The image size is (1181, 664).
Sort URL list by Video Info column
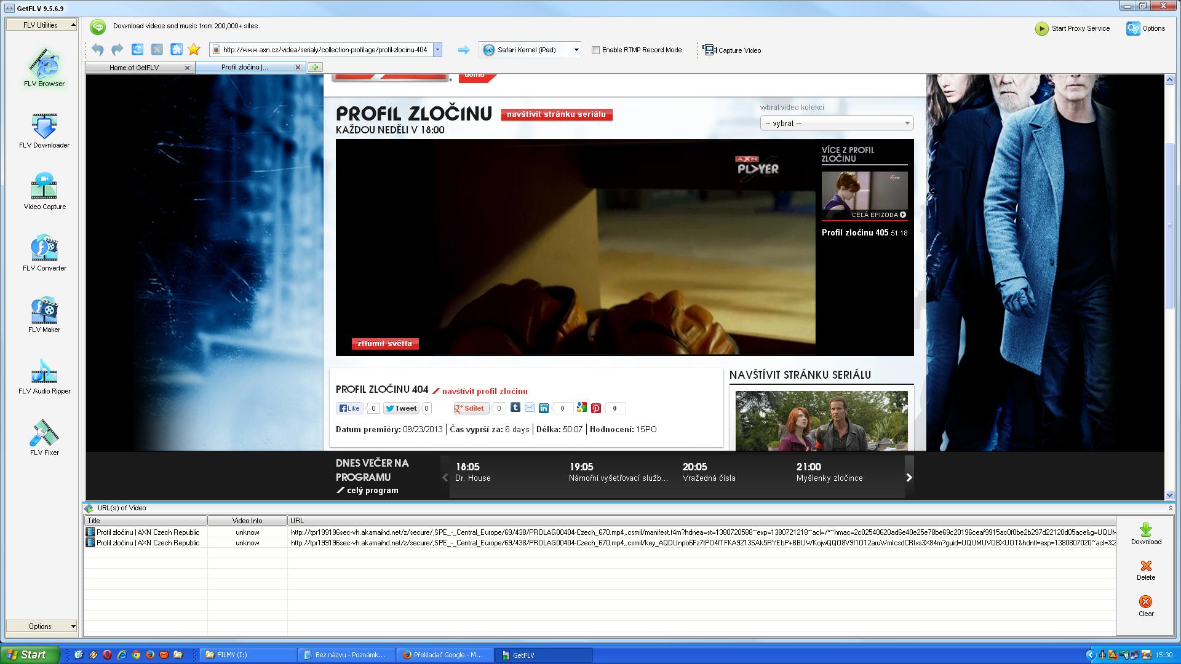point(247,521)
